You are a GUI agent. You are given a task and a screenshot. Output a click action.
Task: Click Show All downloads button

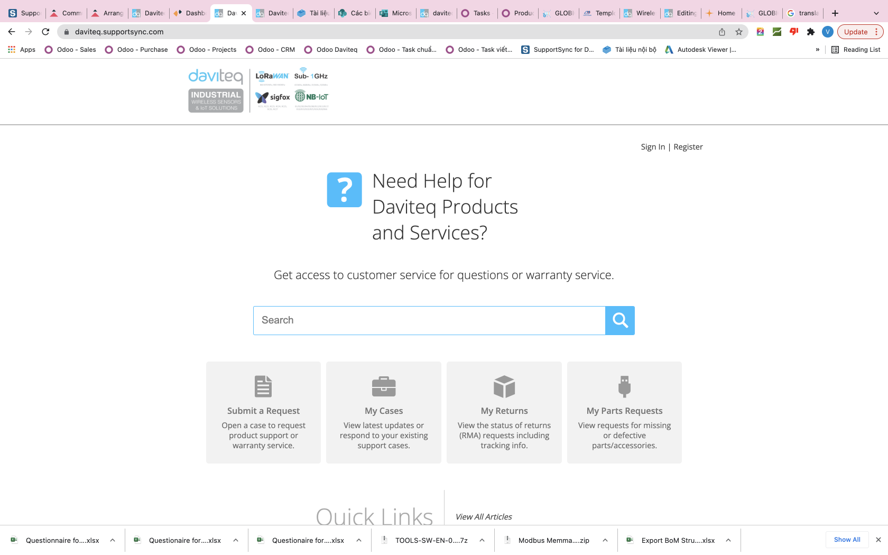click(x=847, y=540)
